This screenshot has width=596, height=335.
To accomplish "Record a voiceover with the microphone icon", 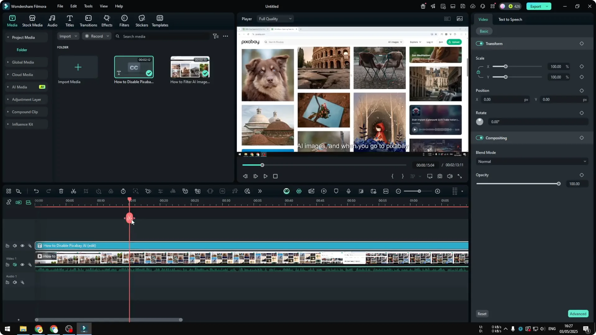I will 348,191.
